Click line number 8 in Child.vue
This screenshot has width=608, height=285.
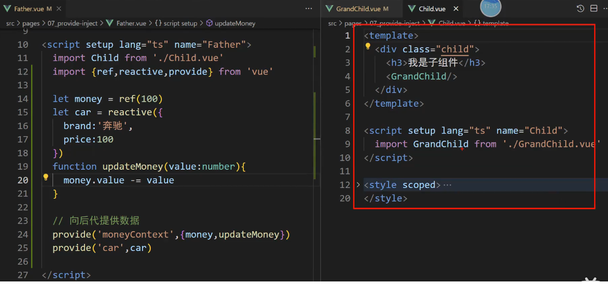click(x=347, y=131)
